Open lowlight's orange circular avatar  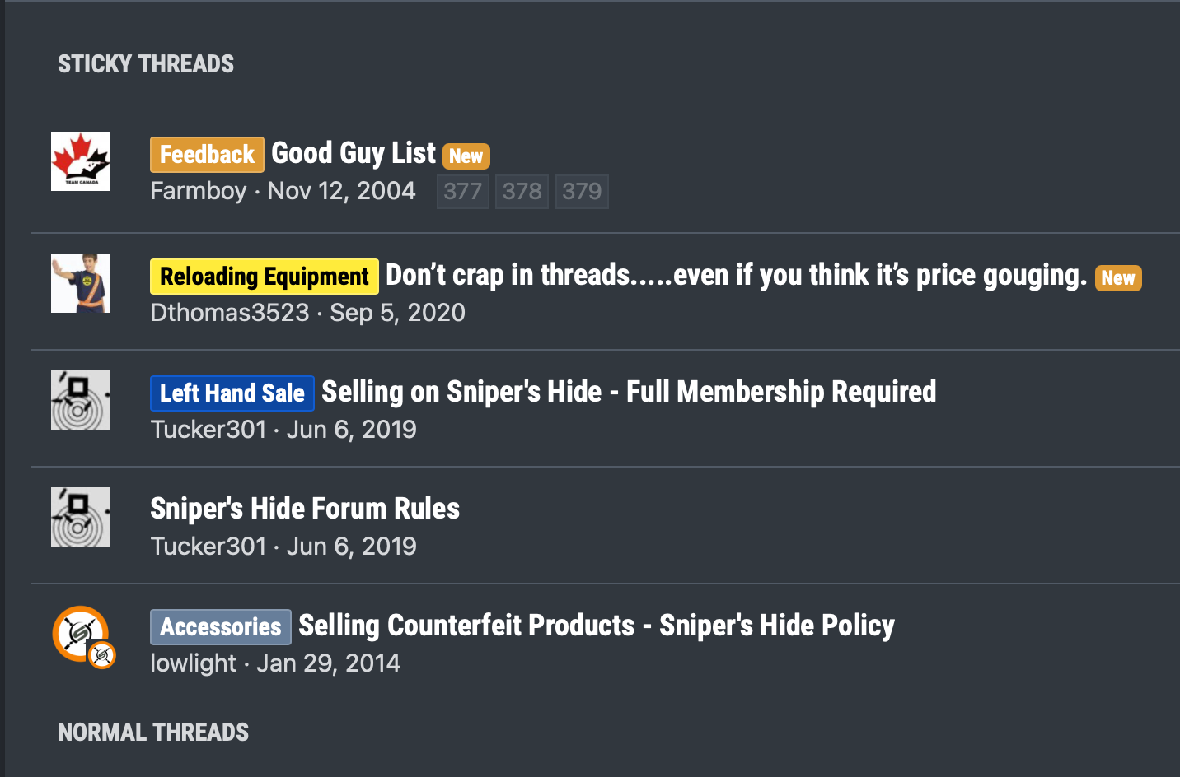79,633
